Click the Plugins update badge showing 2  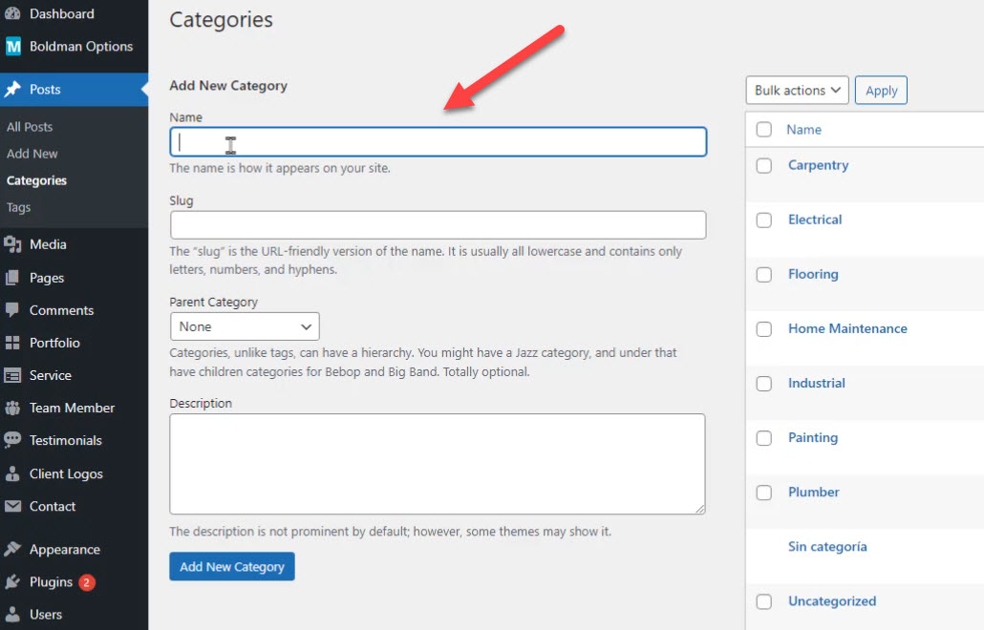(87, 582)
